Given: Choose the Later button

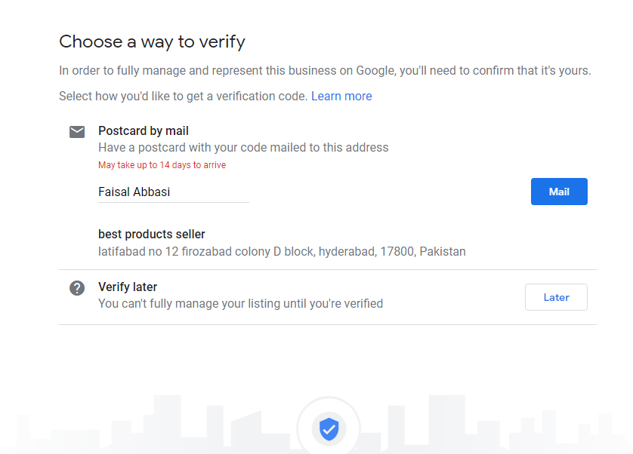Looking at the screenshot, I should 556,297.
